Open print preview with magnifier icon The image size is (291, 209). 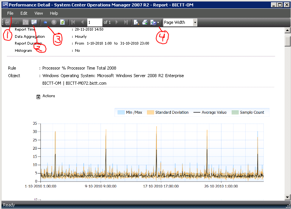point(136,22)
